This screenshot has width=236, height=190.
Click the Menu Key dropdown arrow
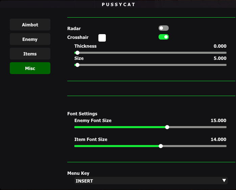pyautogui.click(x=224, y=180)
